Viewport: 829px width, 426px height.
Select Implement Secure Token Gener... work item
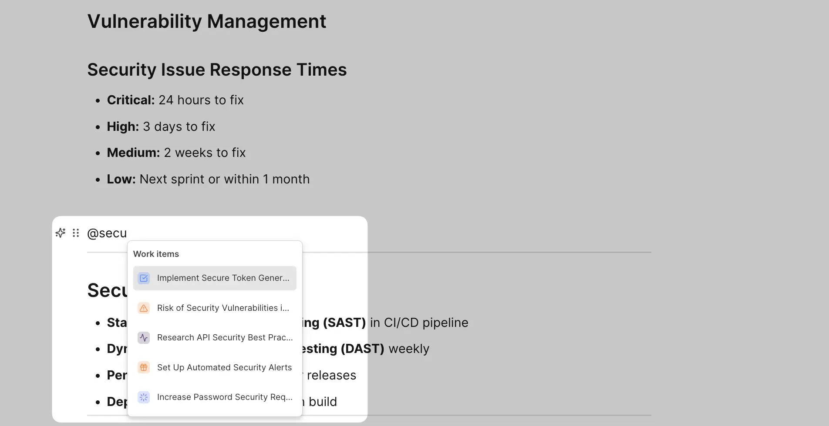(223, 278)
